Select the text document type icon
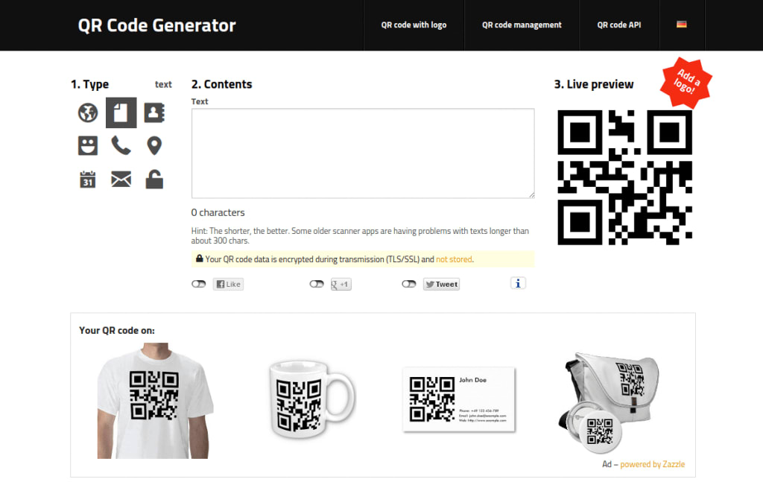The height and width of the screenshot is (482, 763). (121, 112)
